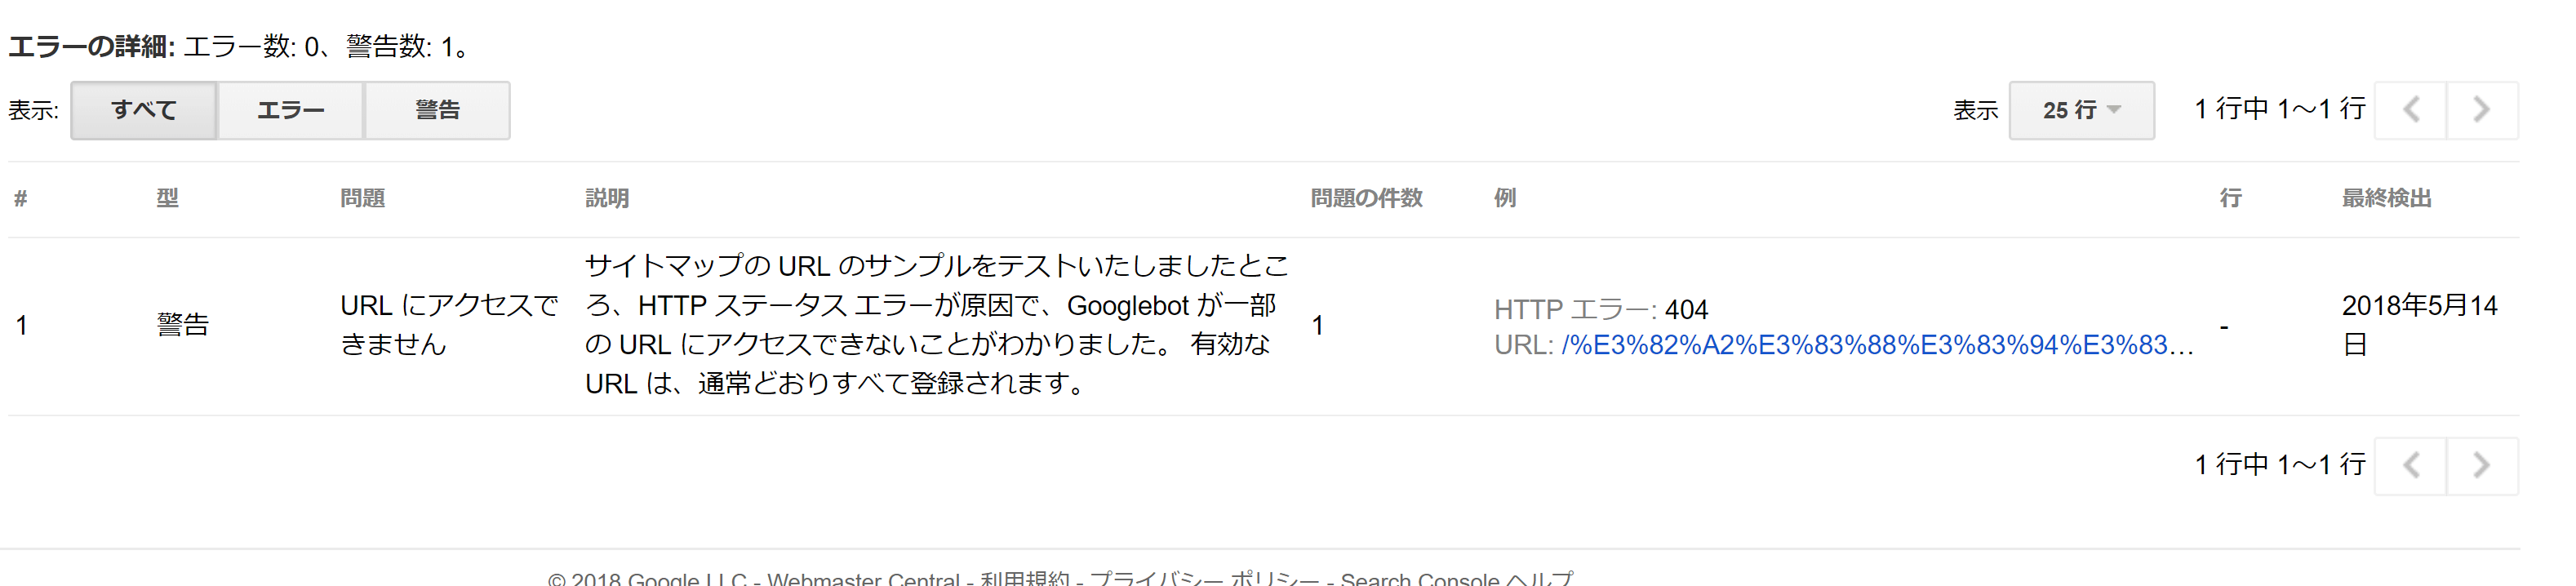Sort by 型 column header
The height and width of the screenshot is (586, 2576).
pyautogui.click(x=168, y=198)
